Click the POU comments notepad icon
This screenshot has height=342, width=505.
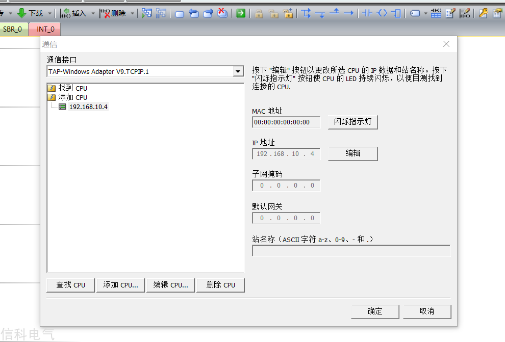[450, 13]
